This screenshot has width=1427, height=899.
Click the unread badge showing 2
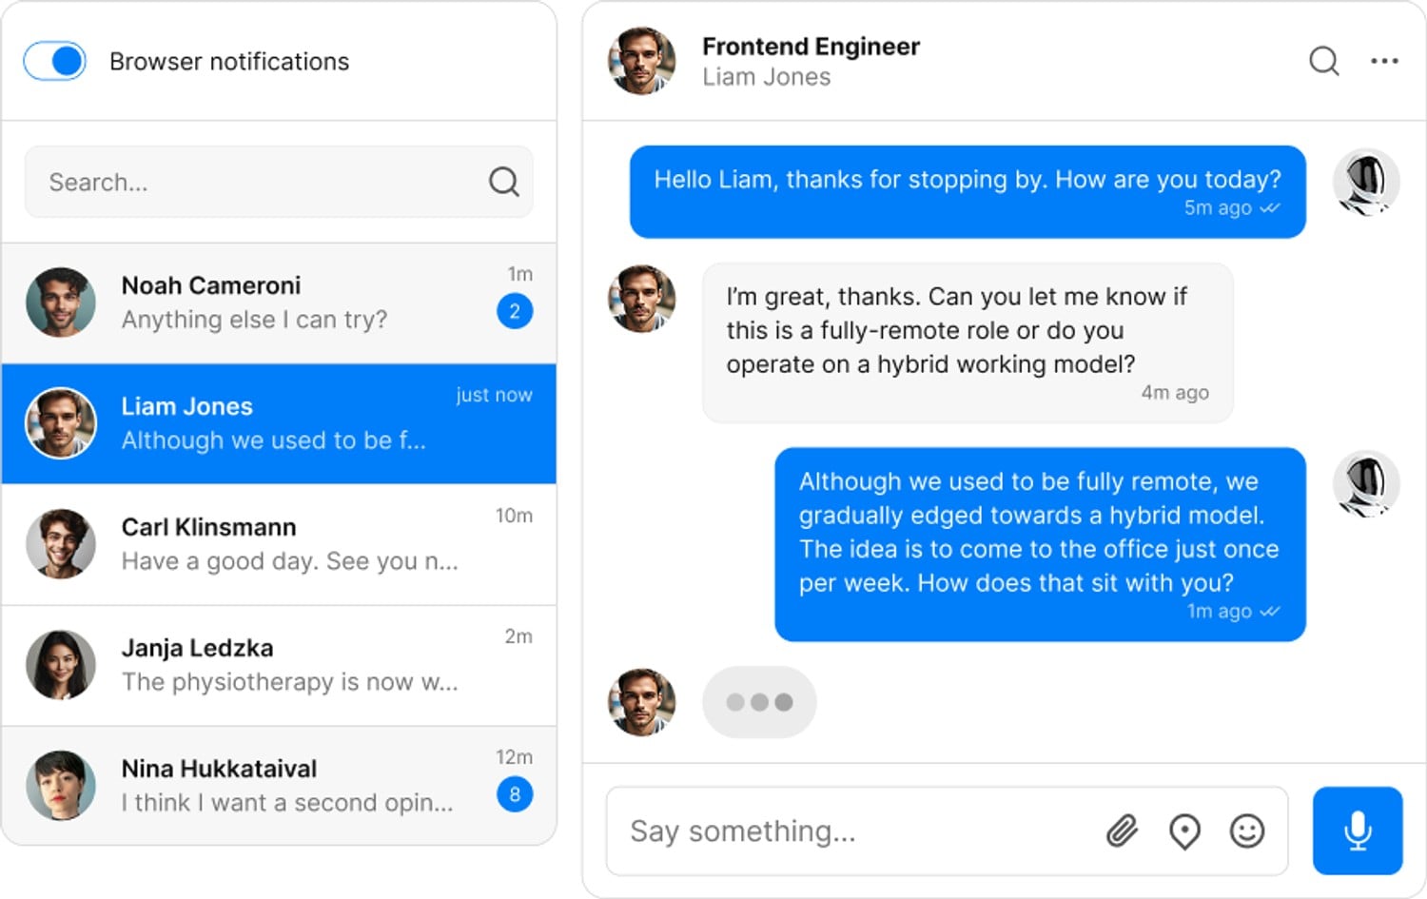[515, 311]
